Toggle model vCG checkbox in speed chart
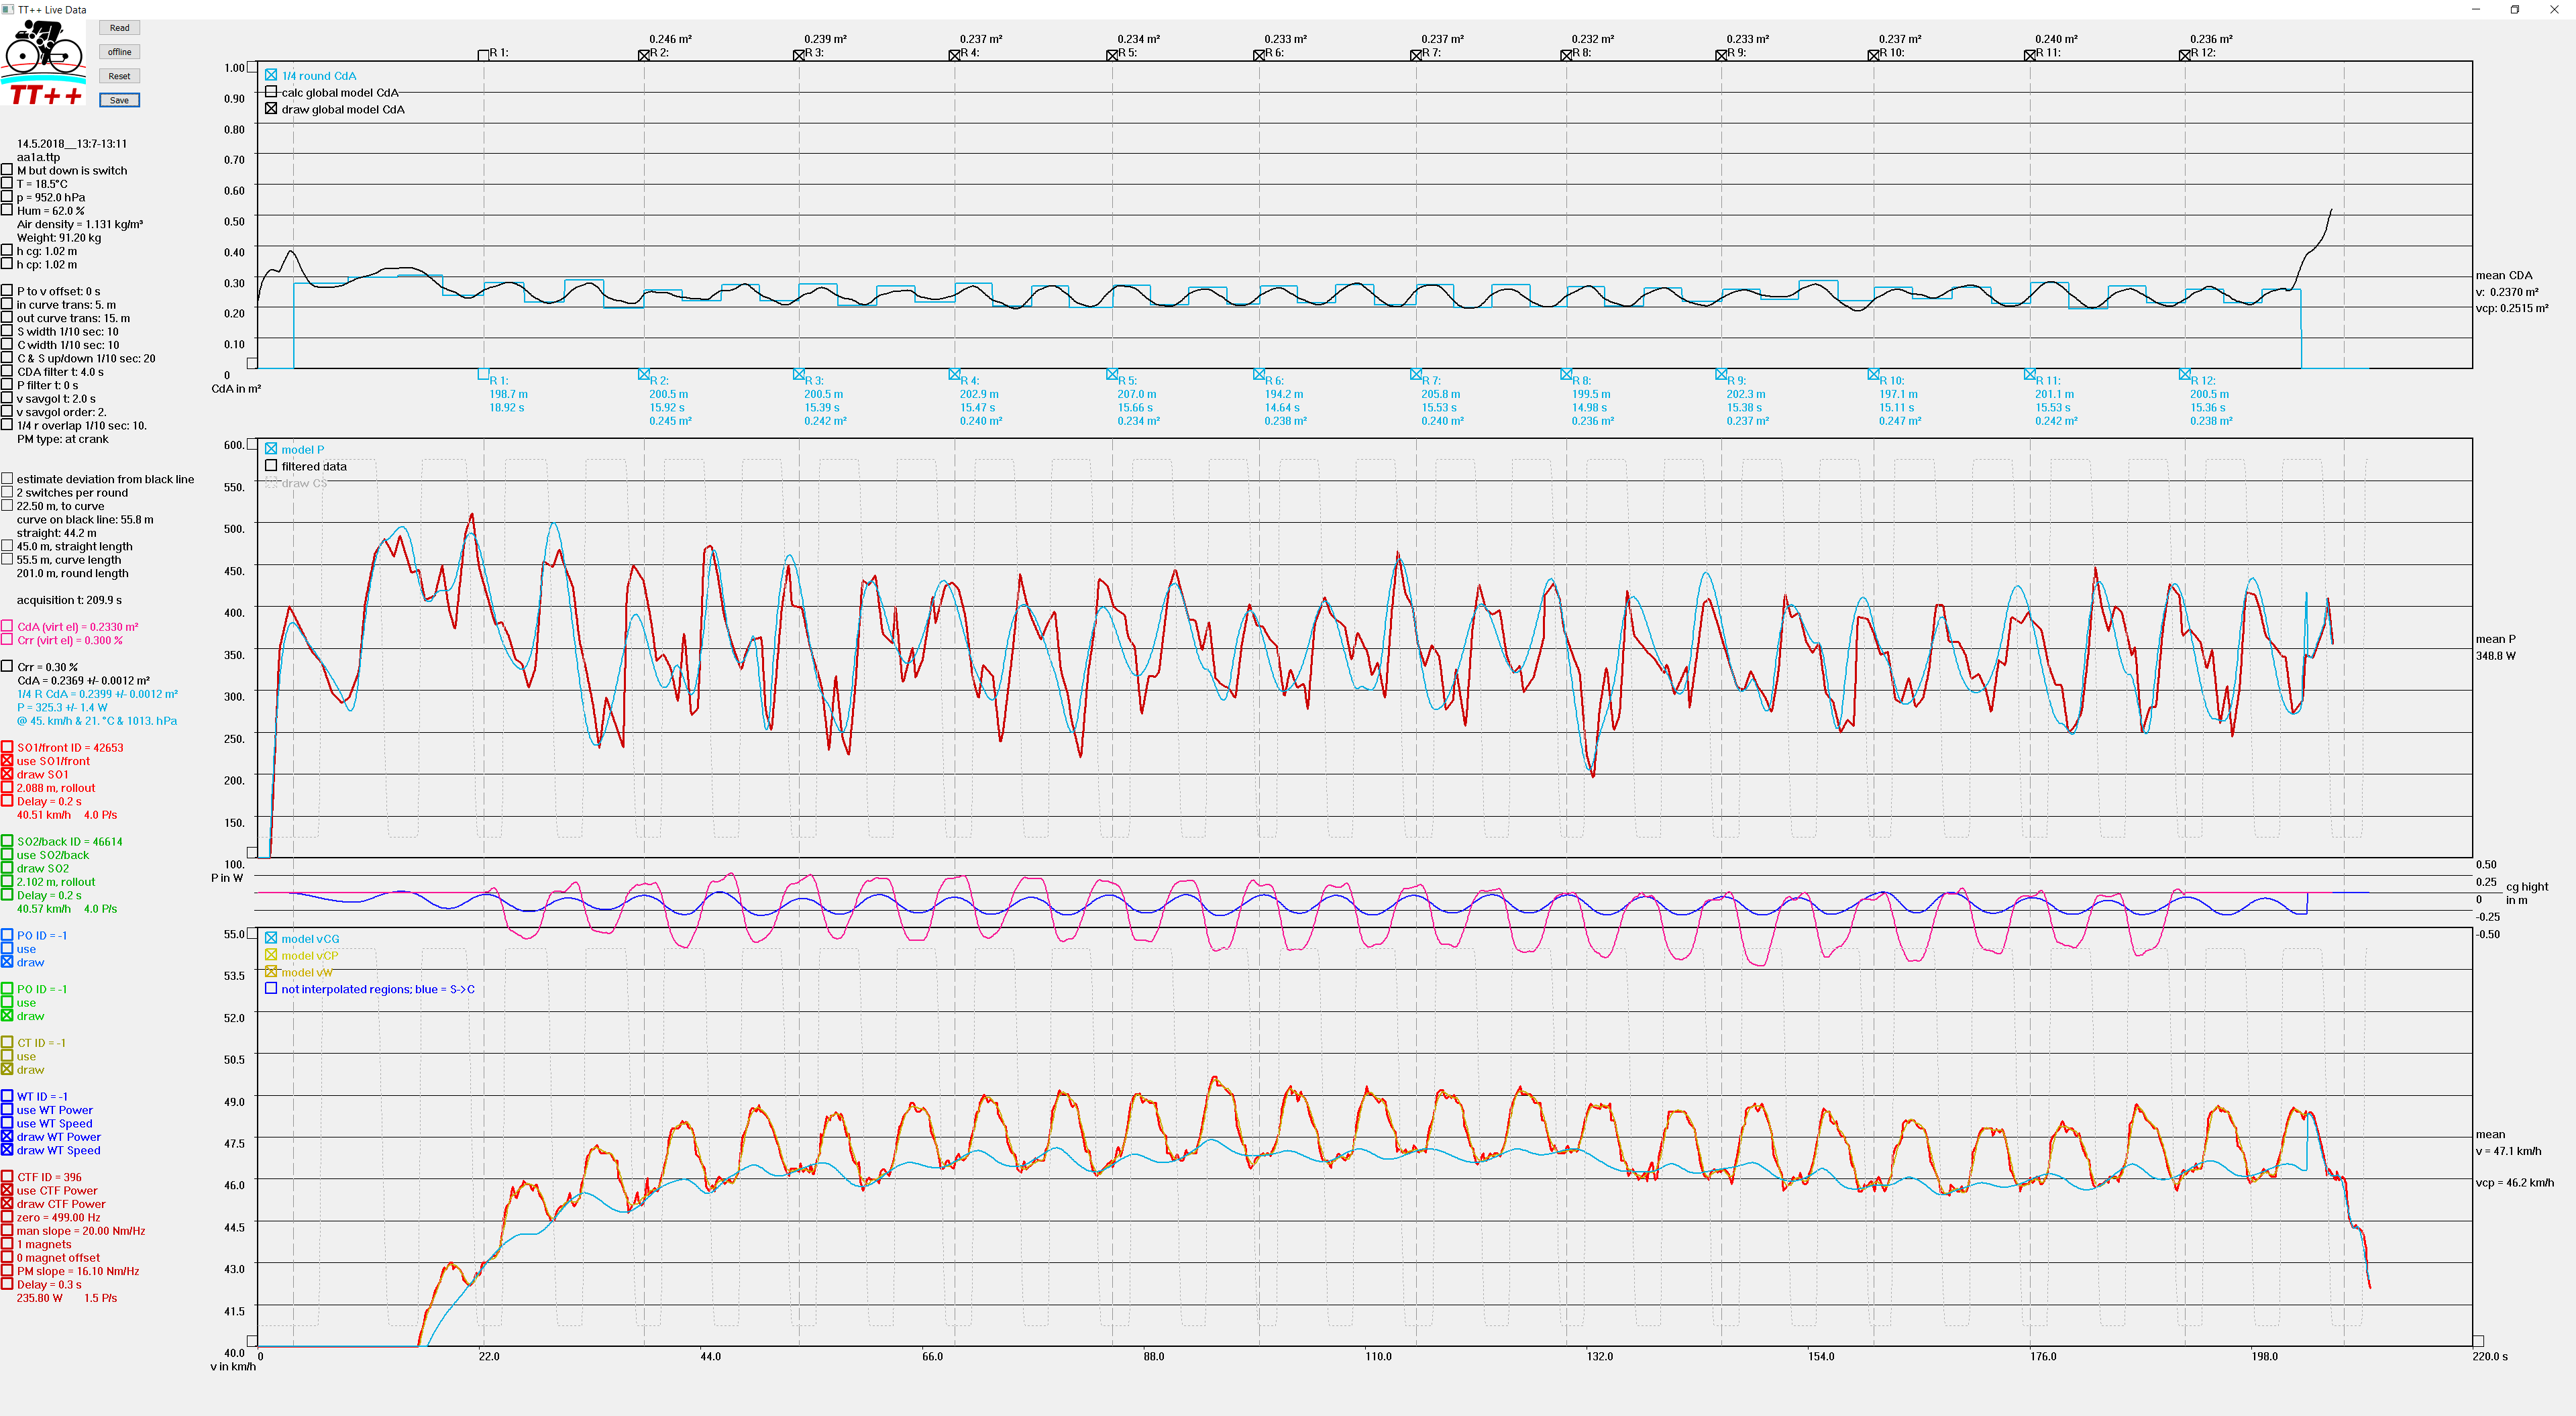The image size is (2576, 1416). tap(271, 939)
